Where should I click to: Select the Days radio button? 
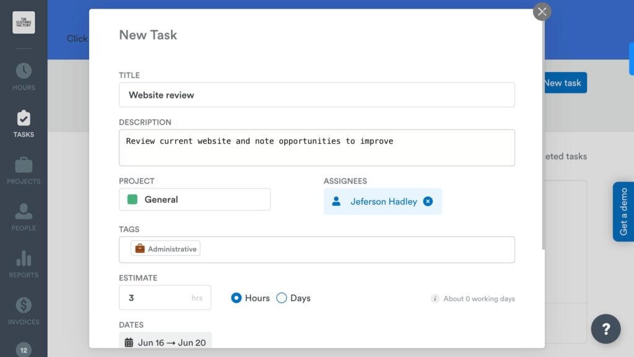tap(282, 298)
